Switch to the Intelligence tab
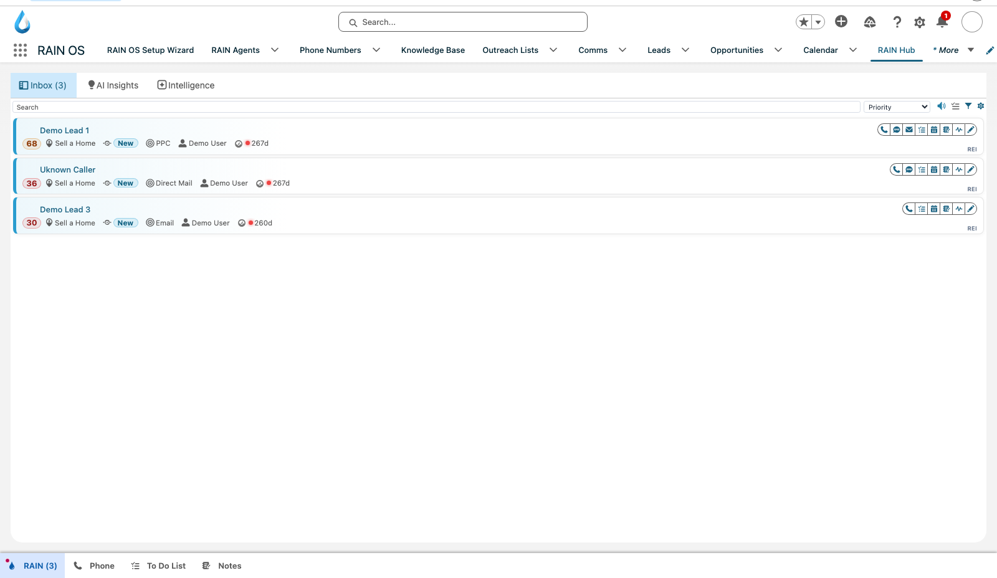The image size is (997, 578). click(x=186, y=85)
